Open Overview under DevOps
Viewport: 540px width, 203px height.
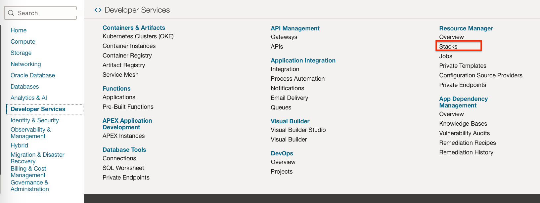[x=283, y=162]
